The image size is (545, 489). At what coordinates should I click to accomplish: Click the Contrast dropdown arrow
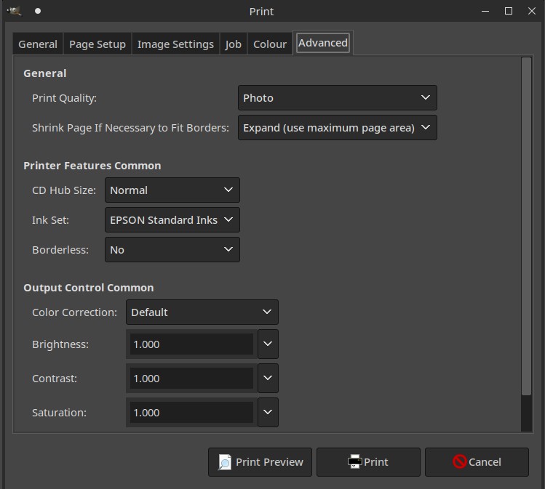tap(268, 379)
